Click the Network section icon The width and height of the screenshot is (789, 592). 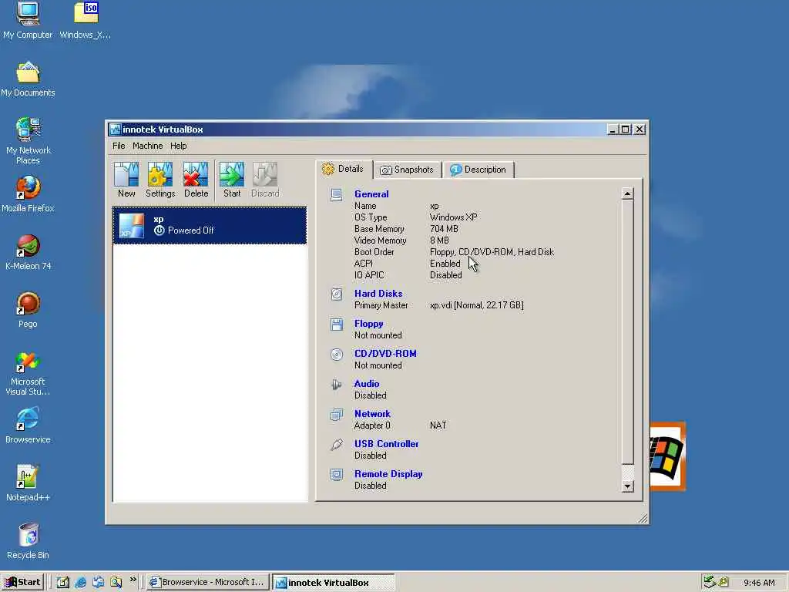tap(337, 414)
